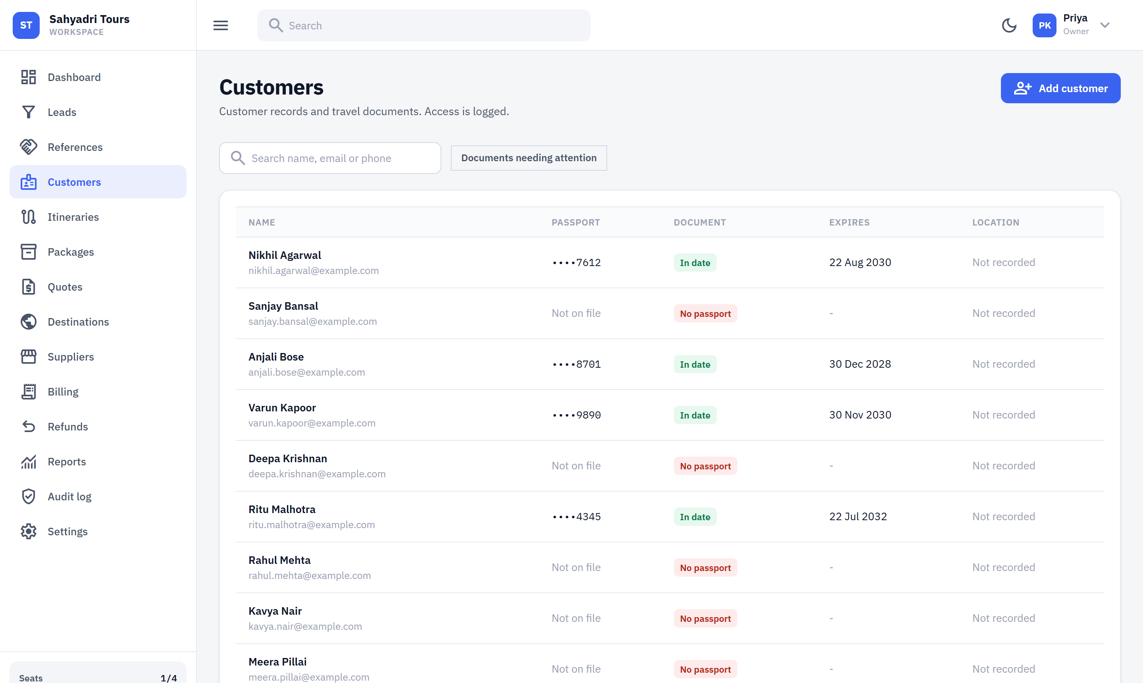The image size is (1143, 683).
Task: Click the LOCATION column header
Action: coord(996,222)
